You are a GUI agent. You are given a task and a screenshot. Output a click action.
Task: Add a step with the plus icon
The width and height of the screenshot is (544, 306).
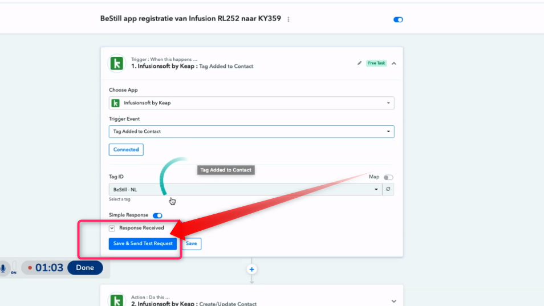pyautogui.click(x=252, y=270)
